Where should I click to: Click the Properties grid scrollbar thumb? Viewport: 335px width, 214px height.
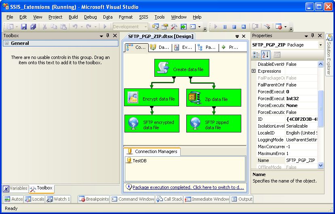(x=320, y=109)
